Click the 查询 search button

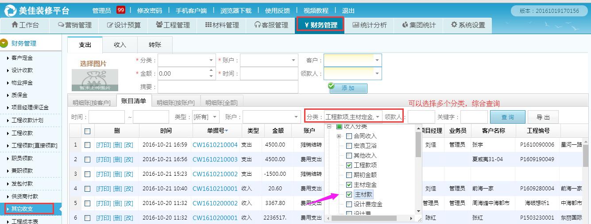tap(507, 117)
